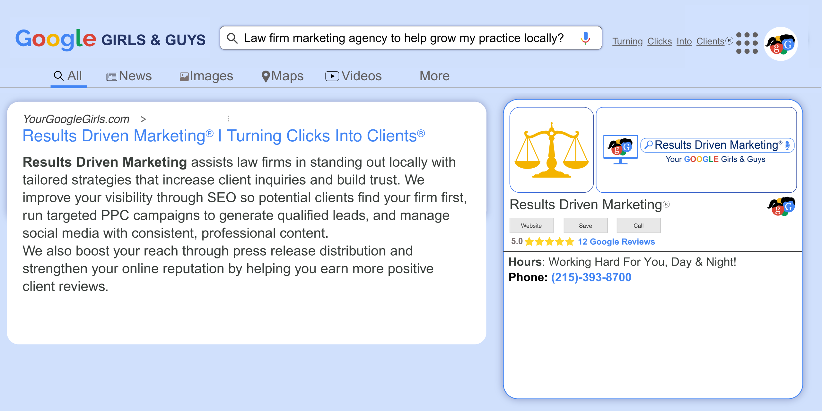Viewport: 822px width, 411px height.
Task: Click the Videos play icon
Action: point(332,76)
